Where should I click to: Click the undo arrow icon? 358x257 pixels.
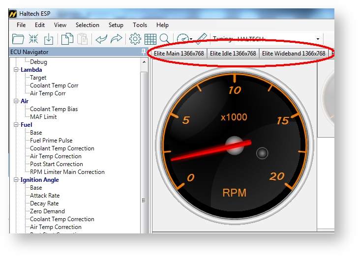coord(101,39)
